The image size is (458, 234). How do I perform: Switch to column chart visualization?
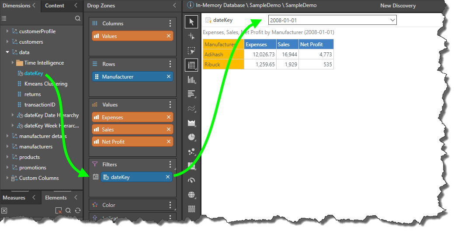(191, 79)
